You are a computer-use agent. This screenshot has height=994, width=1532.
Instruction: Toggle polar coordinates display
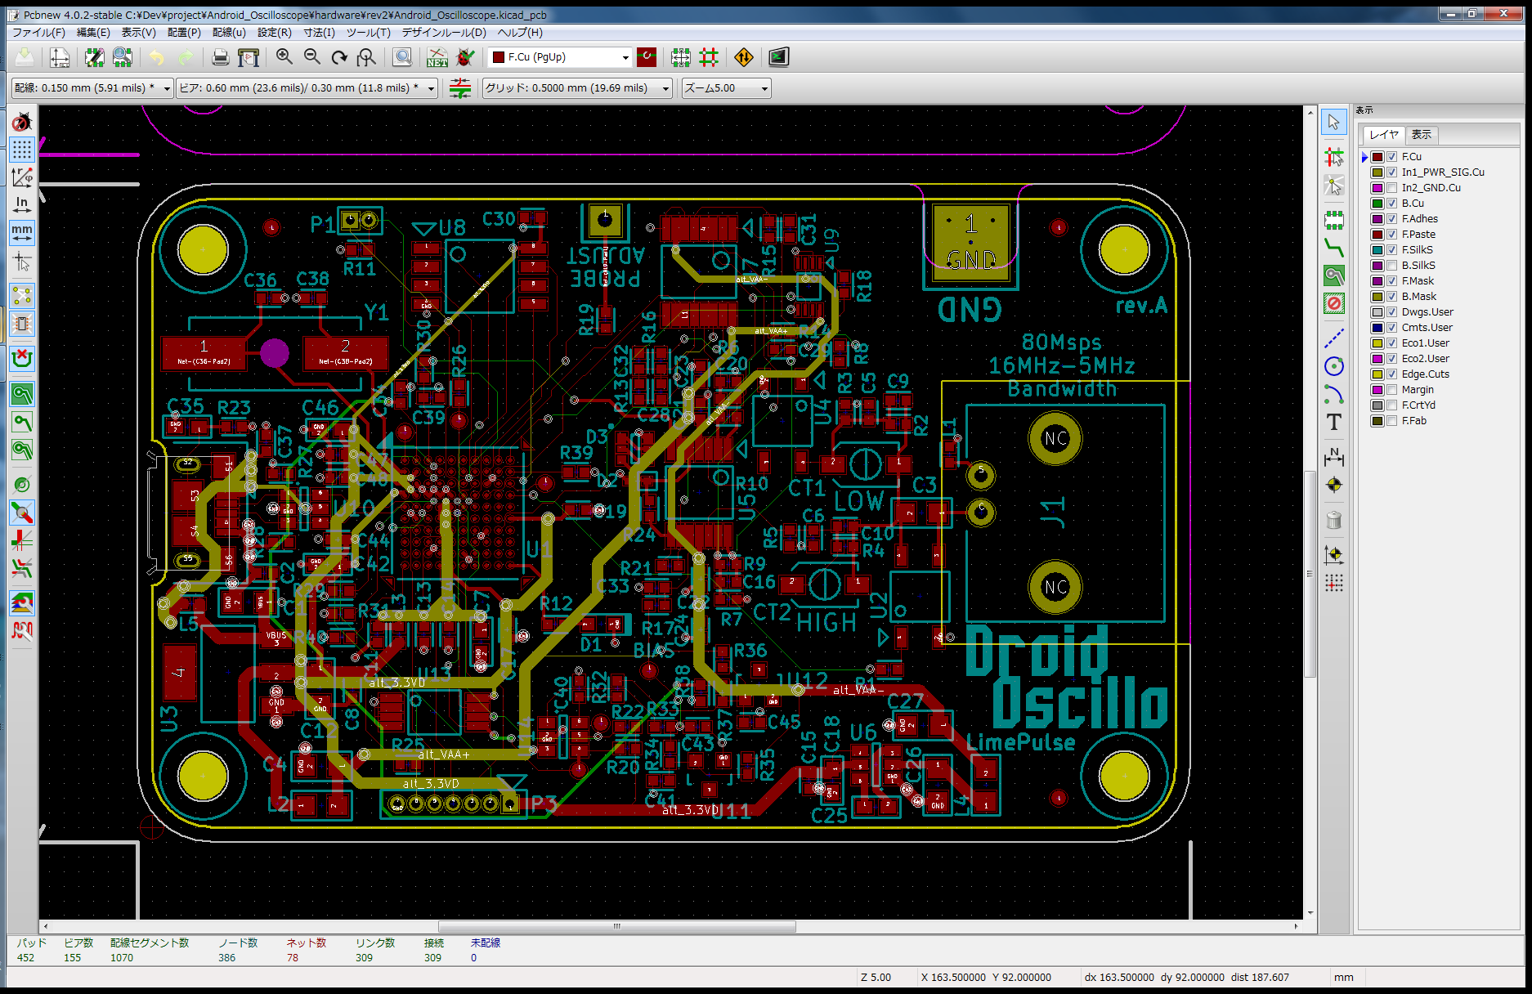pos(22,177)
